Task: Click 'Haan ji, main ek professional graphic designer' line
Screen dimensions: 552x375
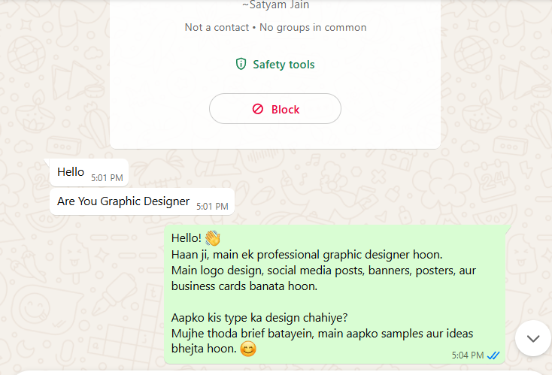Action: [307, 255]
